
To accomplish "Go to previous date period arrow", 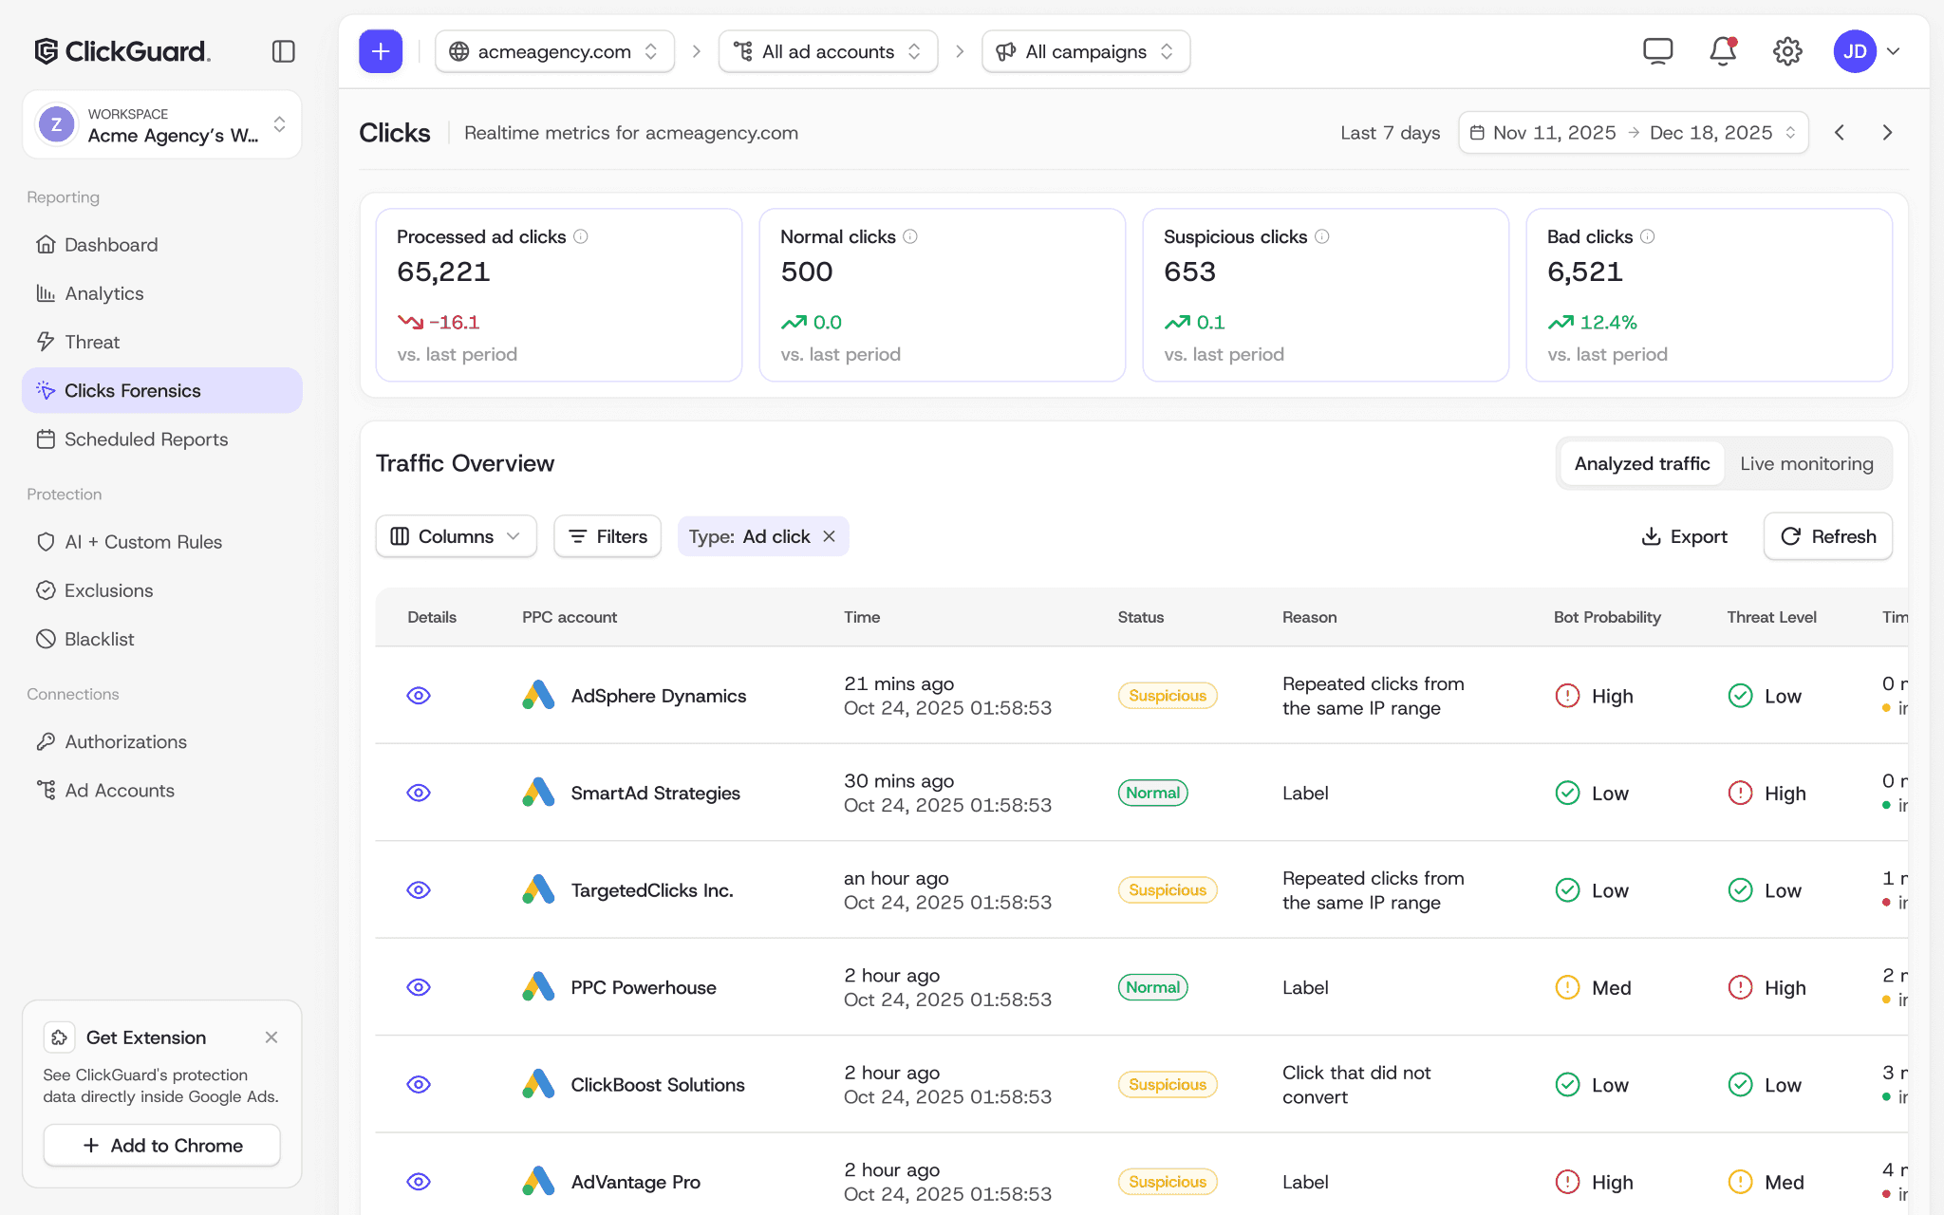I will click(1840, 133).
